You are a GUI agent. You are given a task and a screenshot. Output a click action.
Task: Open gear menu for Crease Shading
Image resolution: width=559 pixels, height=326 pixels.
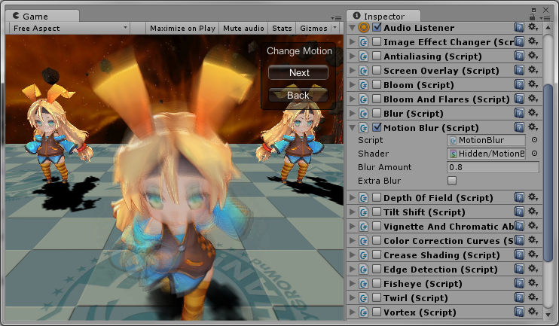(533, 254)
